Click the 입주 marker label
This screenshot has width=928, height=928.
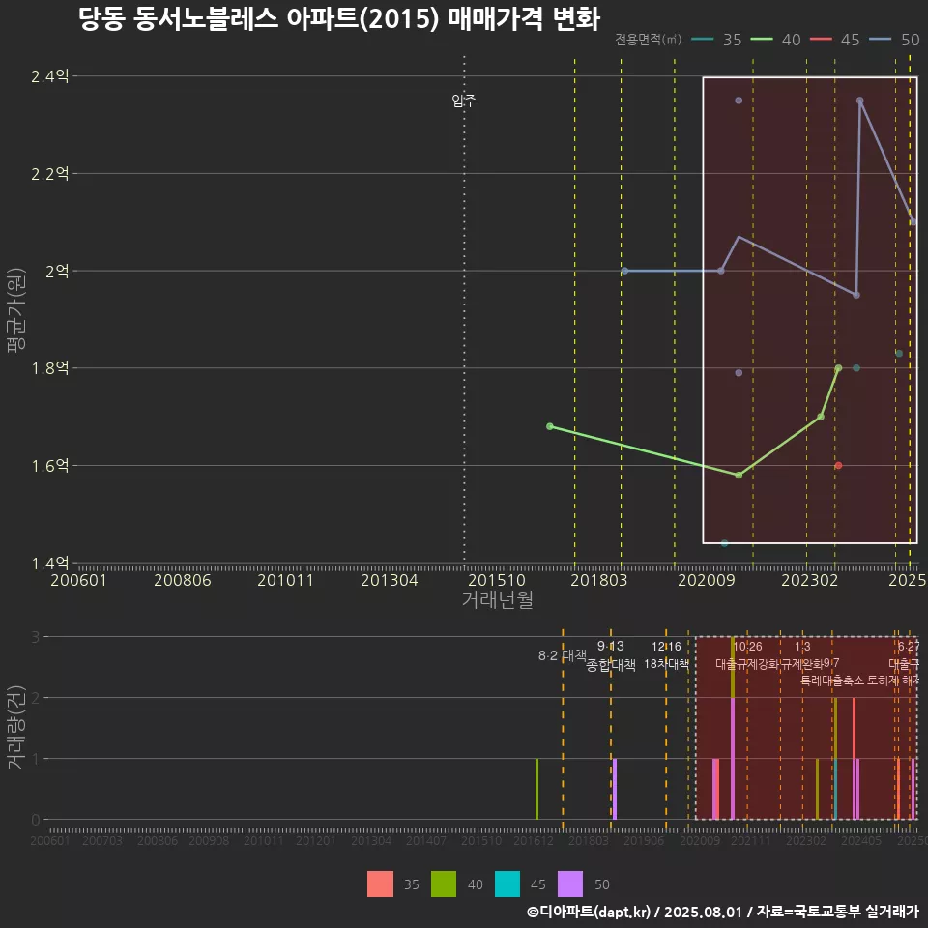[464, 101]
